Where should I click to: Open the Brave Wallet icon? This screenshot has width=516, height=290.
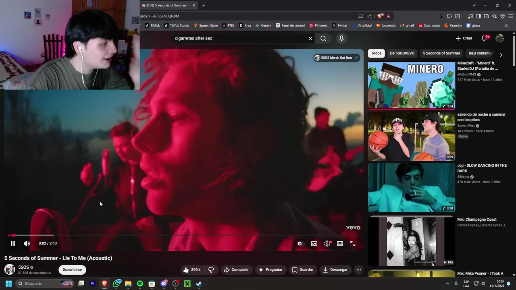(x=486, y=16)
